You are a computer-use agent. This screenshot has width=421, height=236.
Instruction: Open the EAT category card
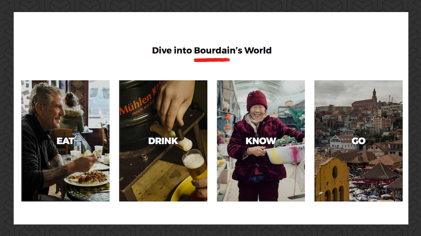65,141
